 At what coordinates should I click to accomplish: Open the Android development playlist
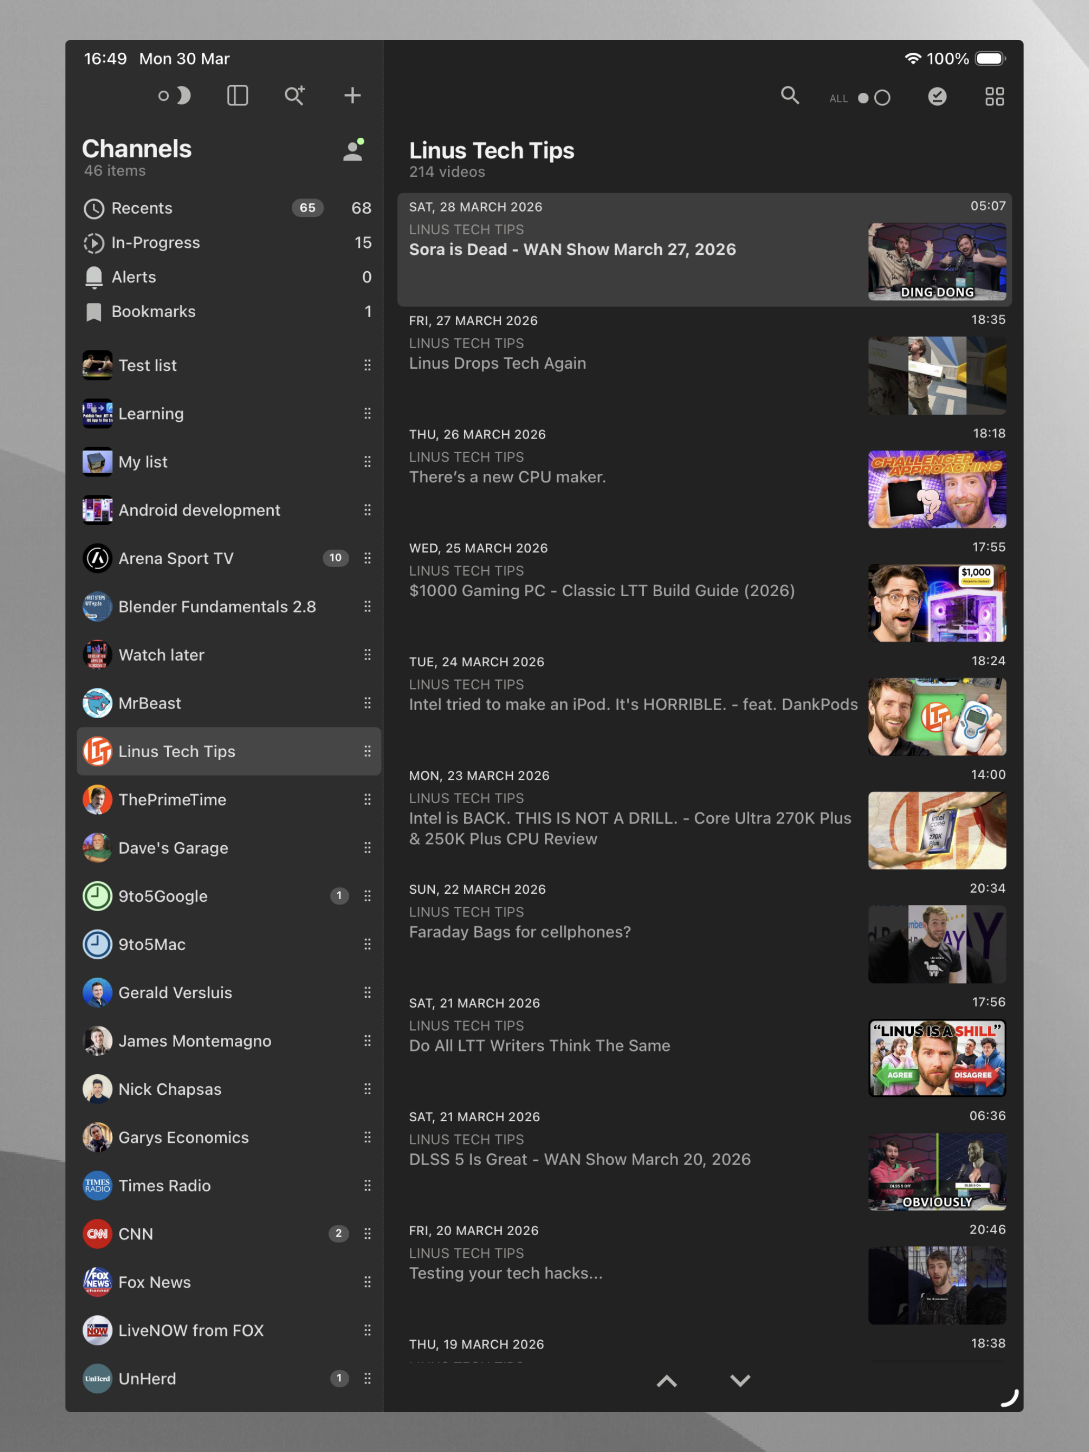coord(229,510)
